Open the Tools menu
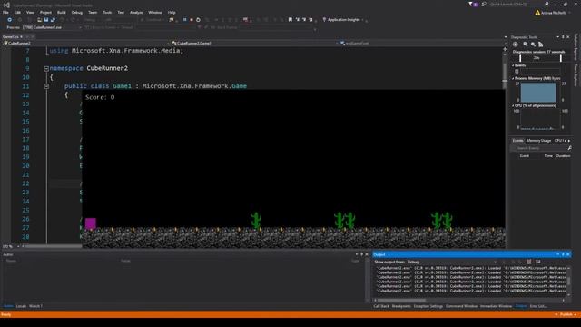This screenshot has width=581, height=327. 107,12
